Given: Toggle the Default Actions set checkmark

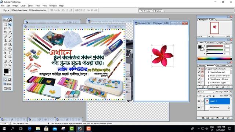Looking at the screenshot, I should [199, 69].
